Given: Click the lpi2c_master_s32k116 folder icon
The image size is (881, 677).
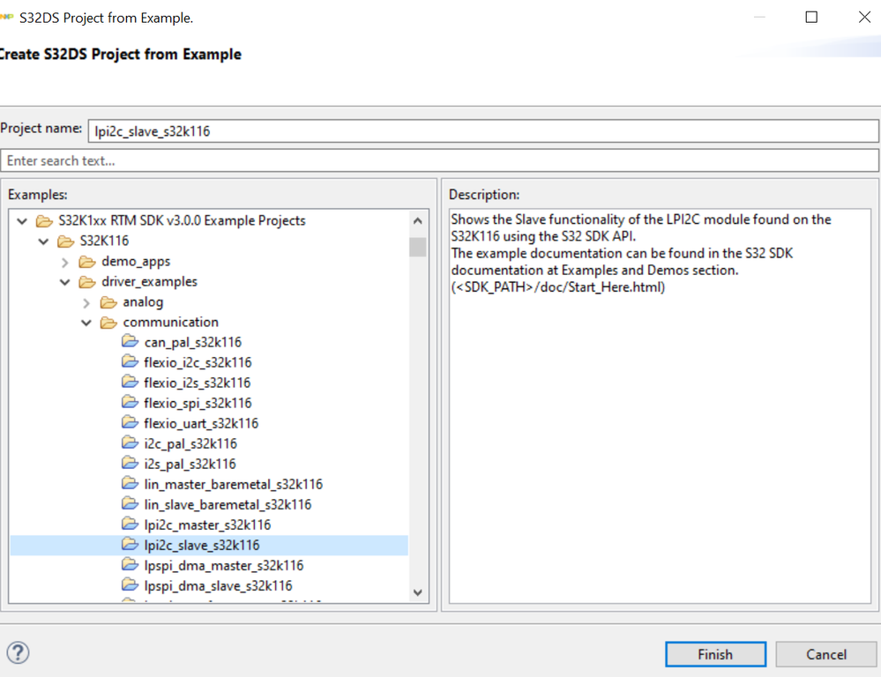Looking at the screenshot, I should pos(130,524).
